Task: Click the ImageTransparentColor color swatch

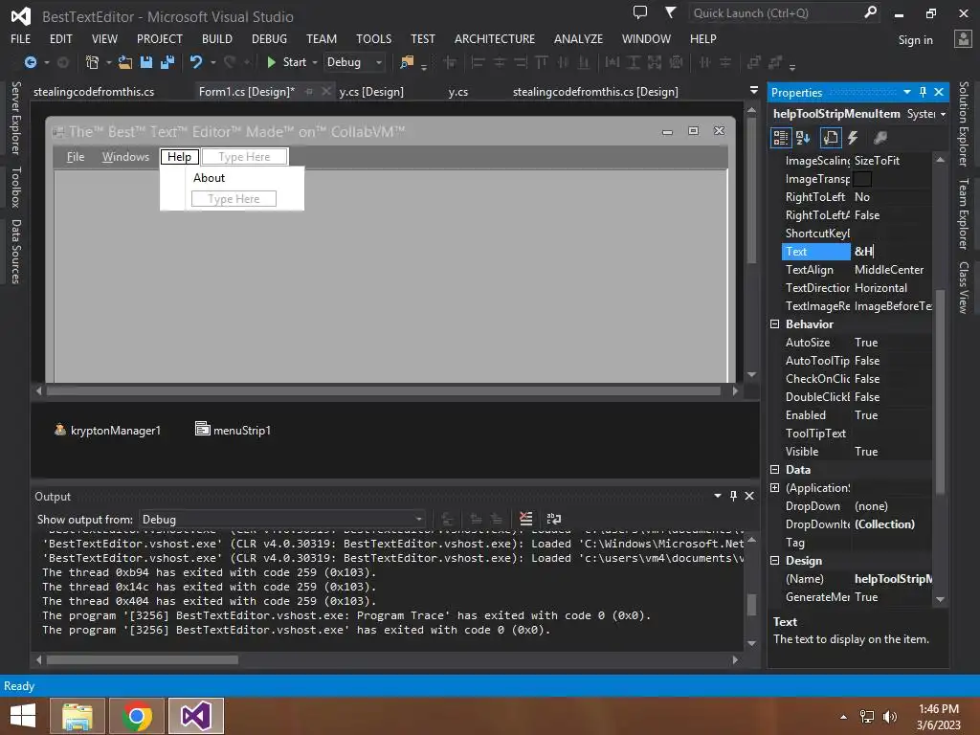Action: click(x=862, y=179)
